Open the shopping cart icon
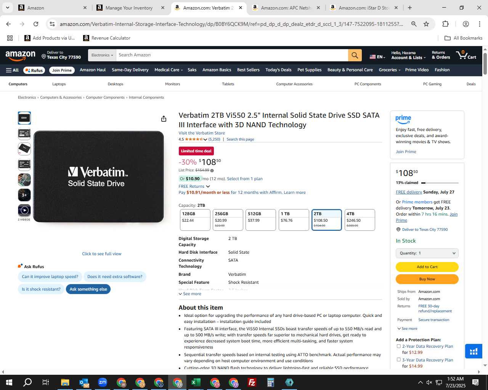This screenshot has width=488, height=390. [466, 55]
